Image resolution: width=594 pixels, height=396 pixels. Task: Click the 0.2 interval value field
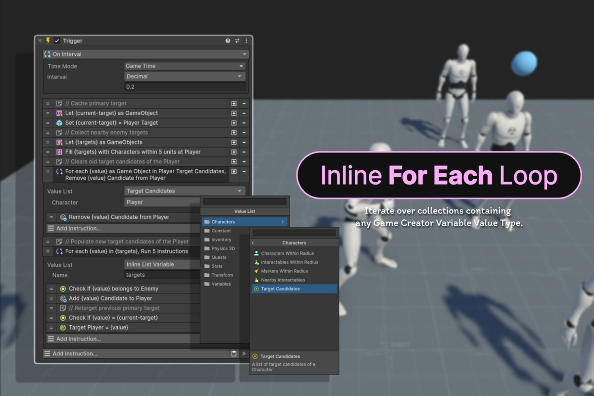185,87
